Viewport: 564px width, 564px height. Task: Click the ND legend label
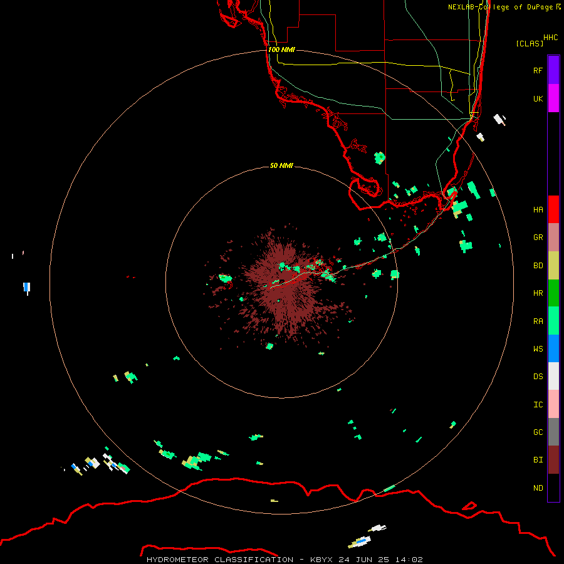(538, 488)
